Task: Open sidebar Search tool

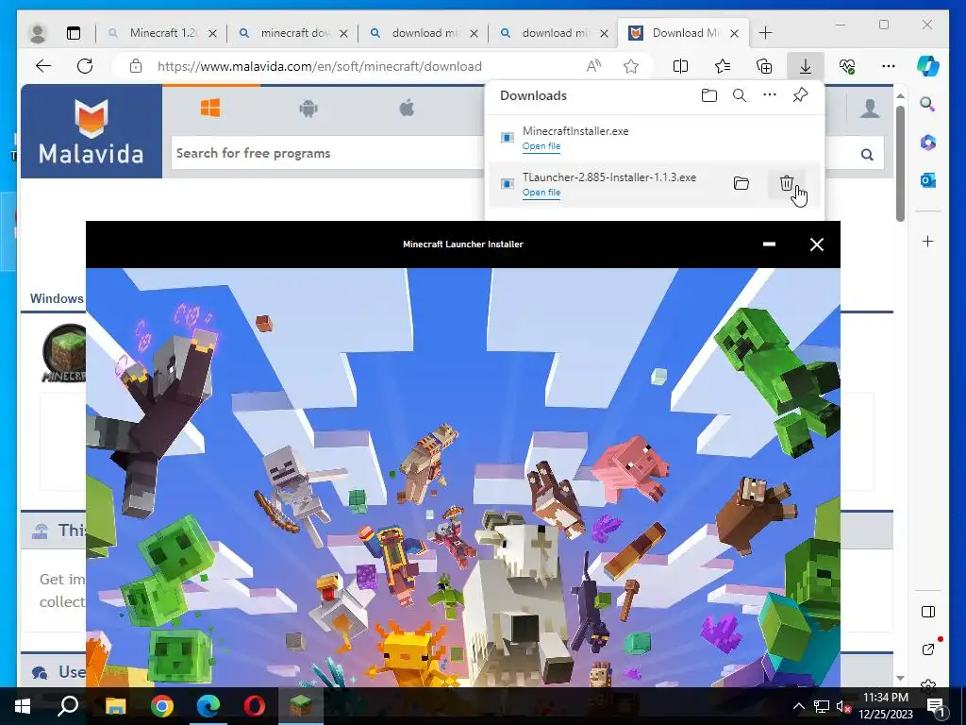Action: point(927,104)
